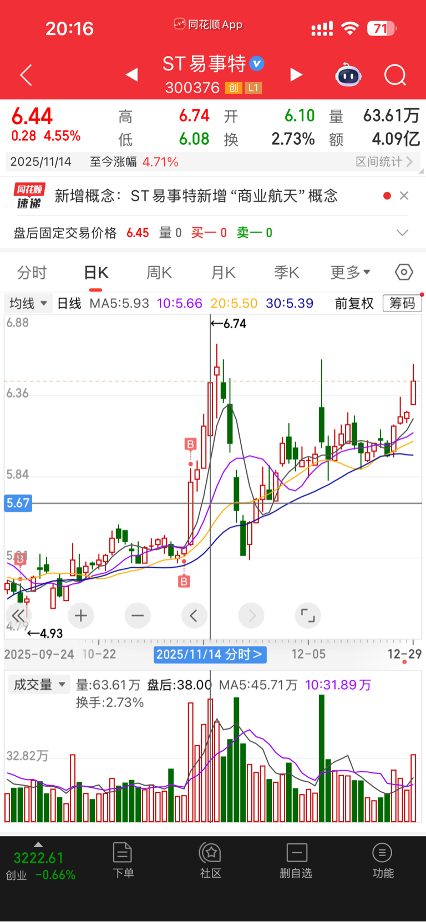Image resolution: width=426 pixels, height=922 pixels.
Task: Tap the L1 quote level tag
Action: (253, 88)
